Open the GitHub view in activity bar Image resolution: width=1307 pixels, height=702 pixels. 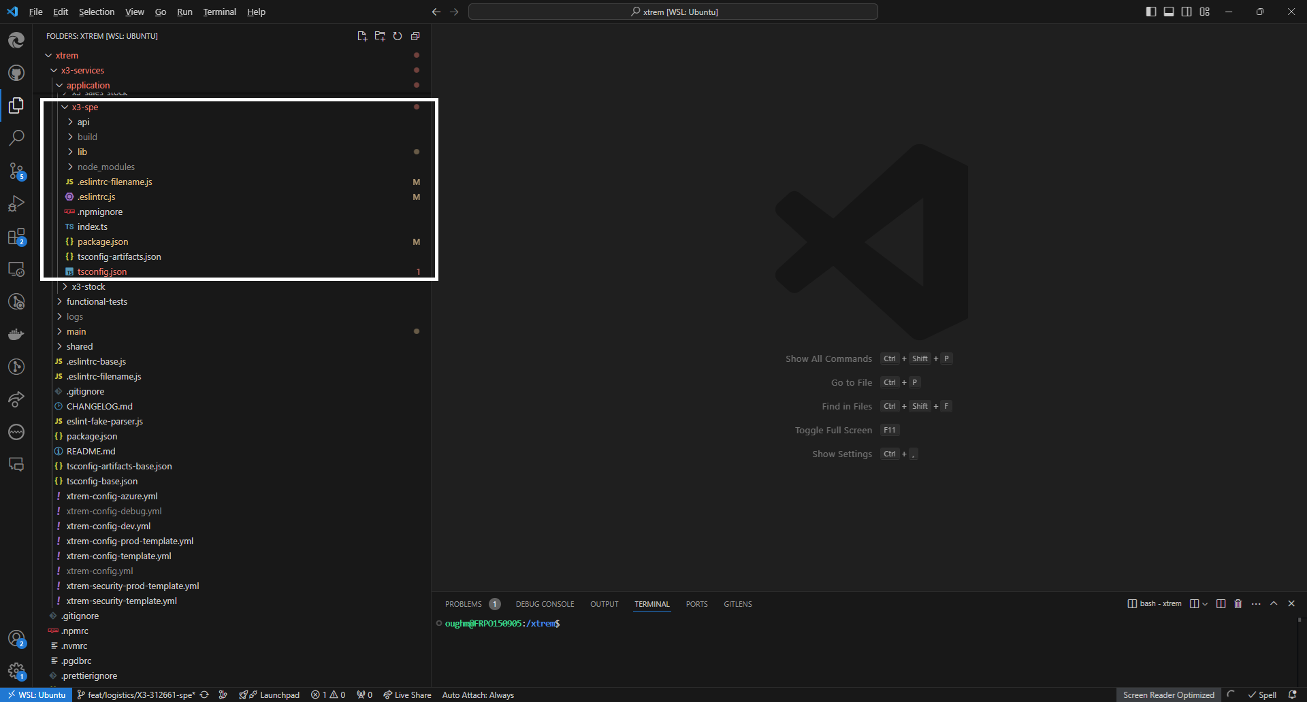pos(16,73)
